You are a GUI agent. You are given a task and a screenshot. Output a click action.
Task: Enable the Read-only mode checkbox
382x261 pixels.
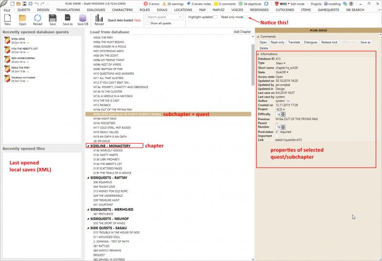coord(246,17)
